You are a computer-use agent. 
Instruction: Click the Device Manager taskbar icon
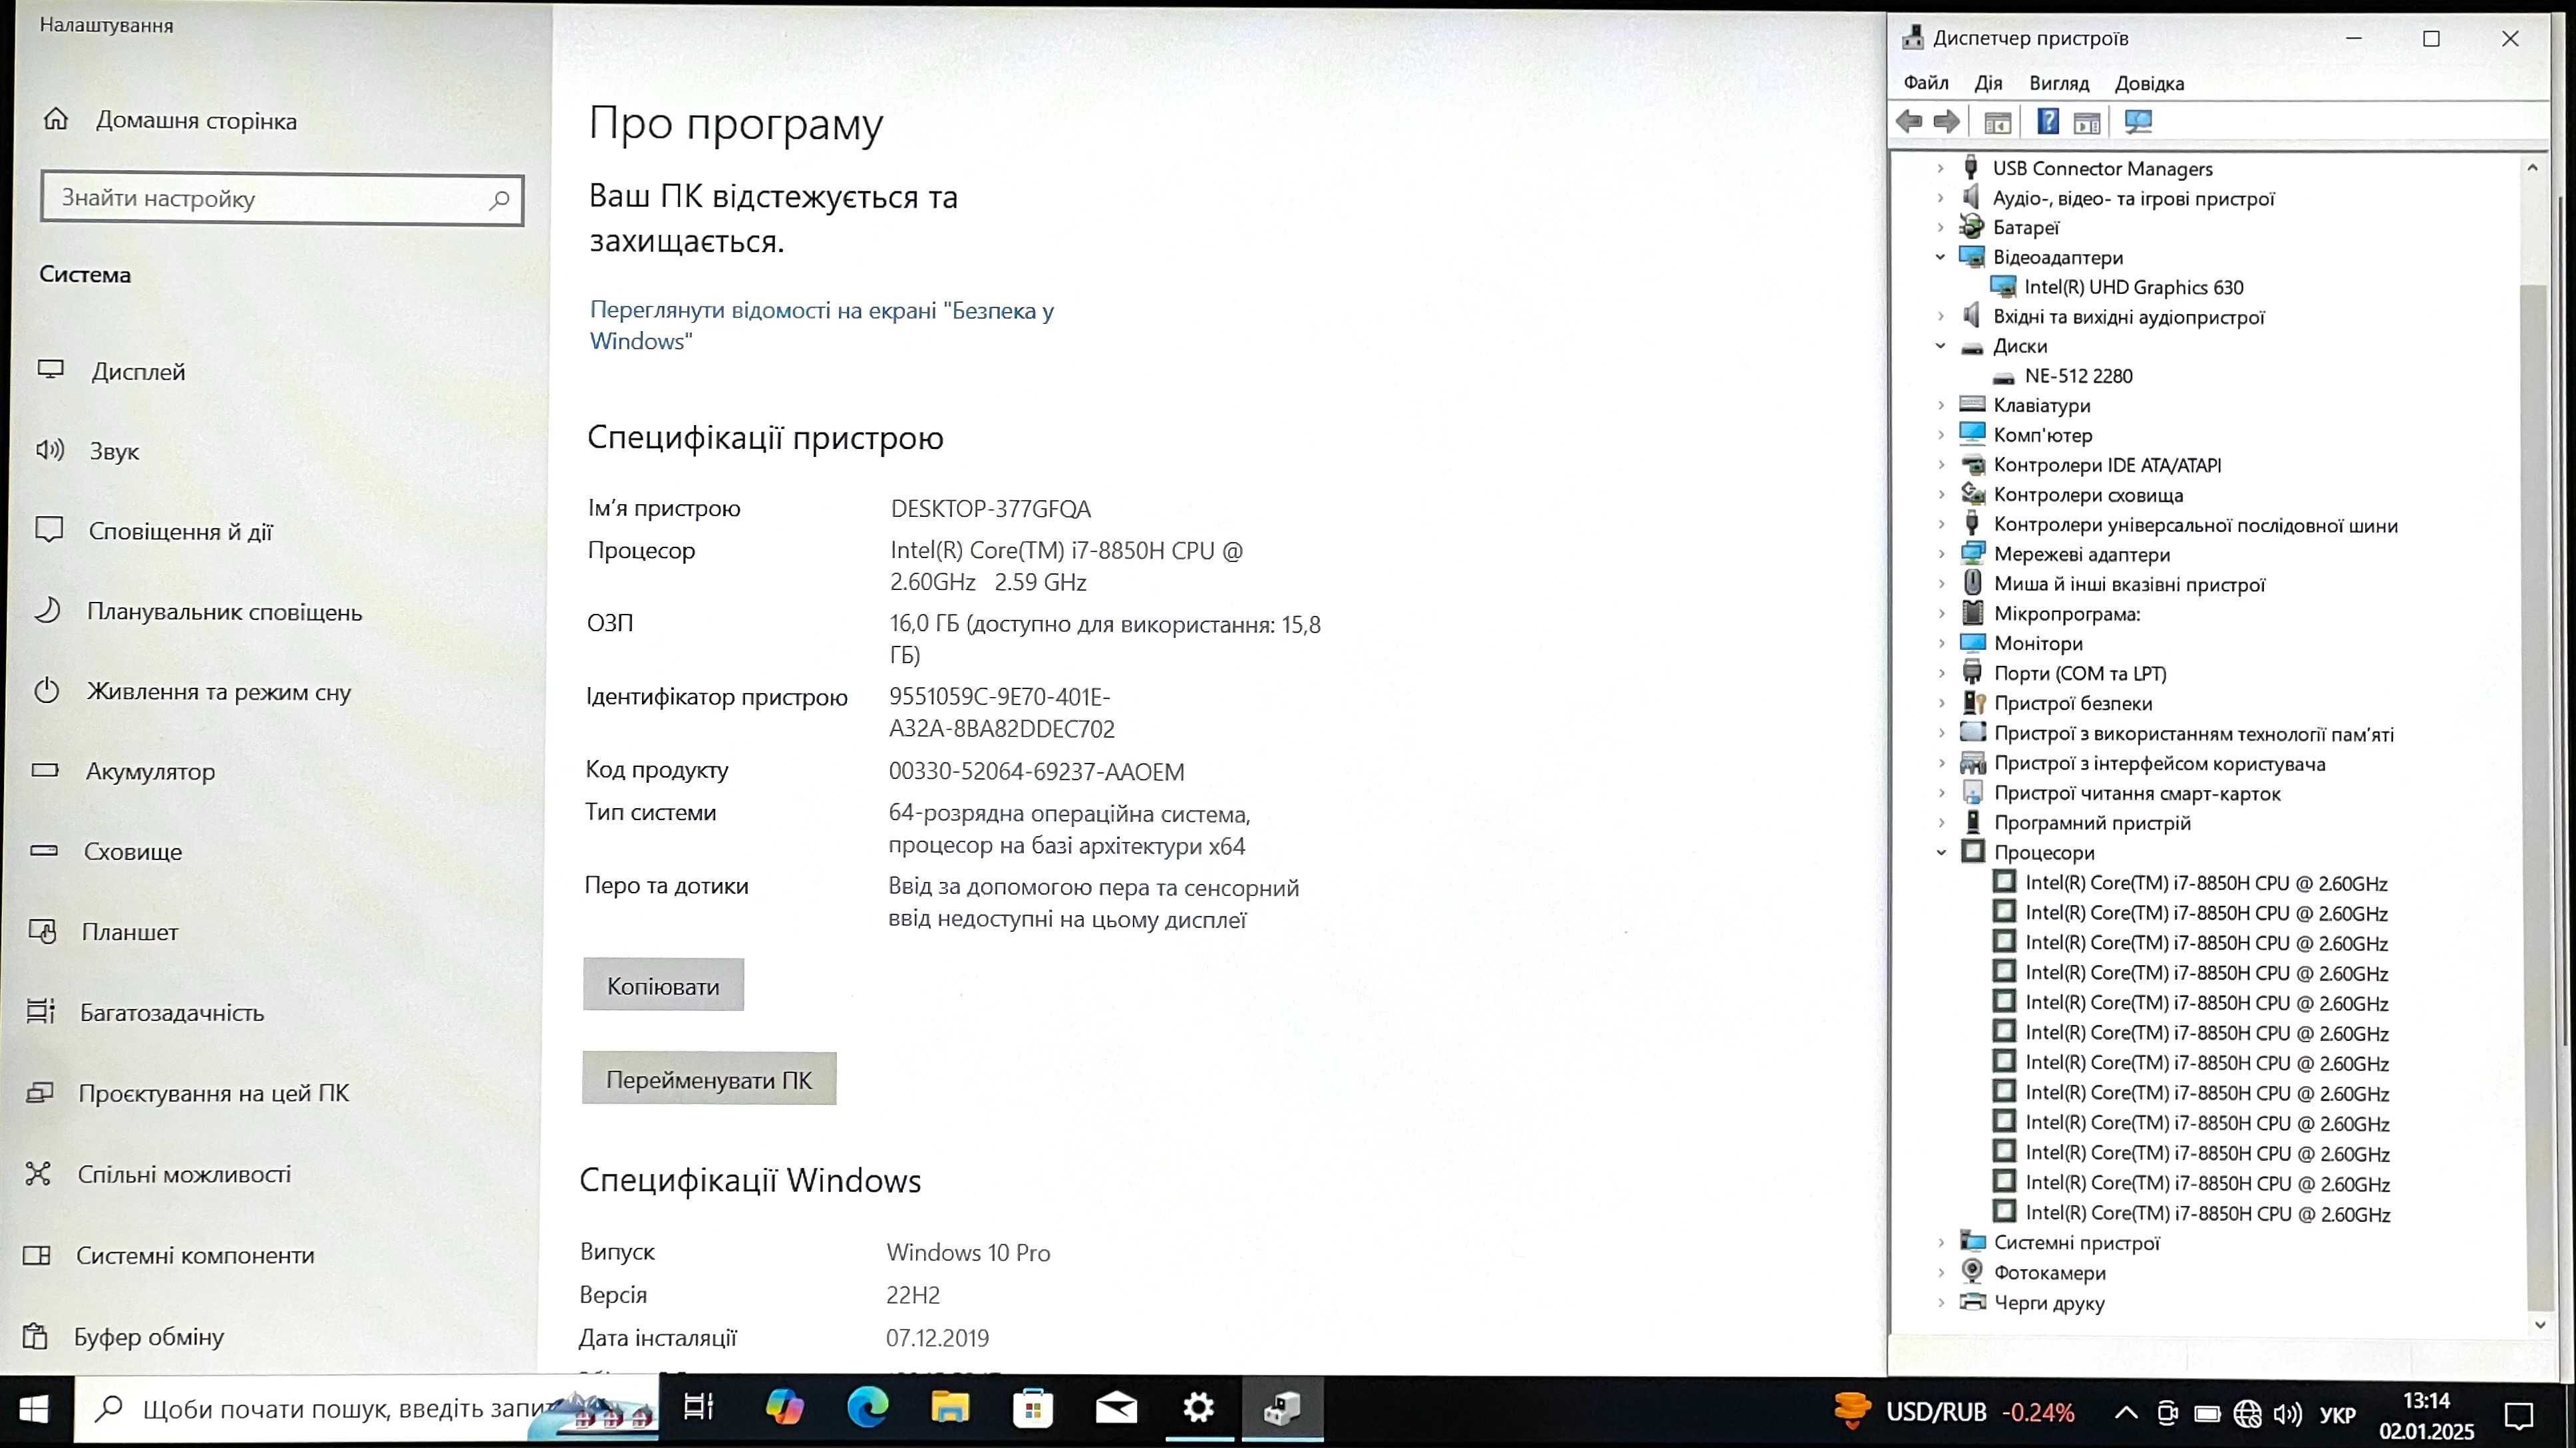pos(1282,1409)
